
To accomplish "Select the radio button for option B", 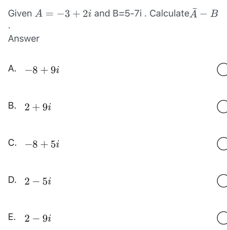I will pos(222,107).
